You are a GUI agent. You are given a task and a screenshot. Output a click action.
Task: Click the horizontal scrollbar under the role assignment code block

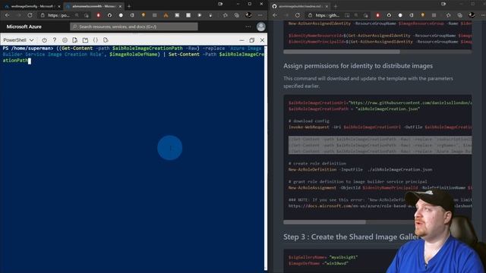[x=324, y=222]
